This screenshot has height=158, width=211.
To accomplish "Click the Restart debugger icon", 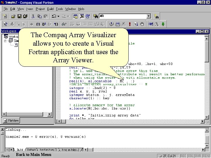I will pyautogui.click(x=5, y=24).
